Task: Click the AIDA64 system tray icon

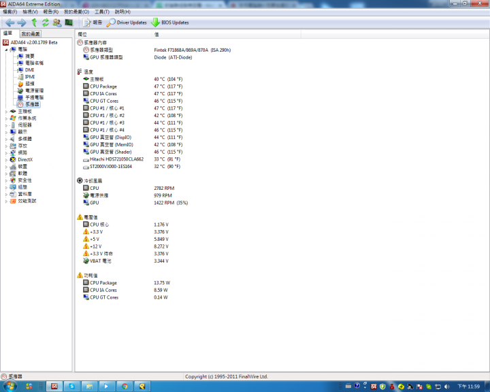Action: point(374,387)
